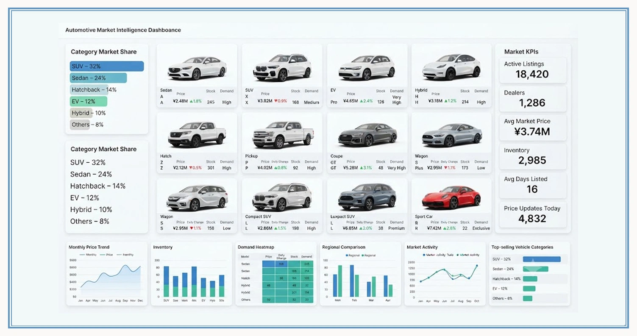Click the dashboard title Automotive Market Intelligence
The width and height of the screenshot is (637, 336).
123,30
